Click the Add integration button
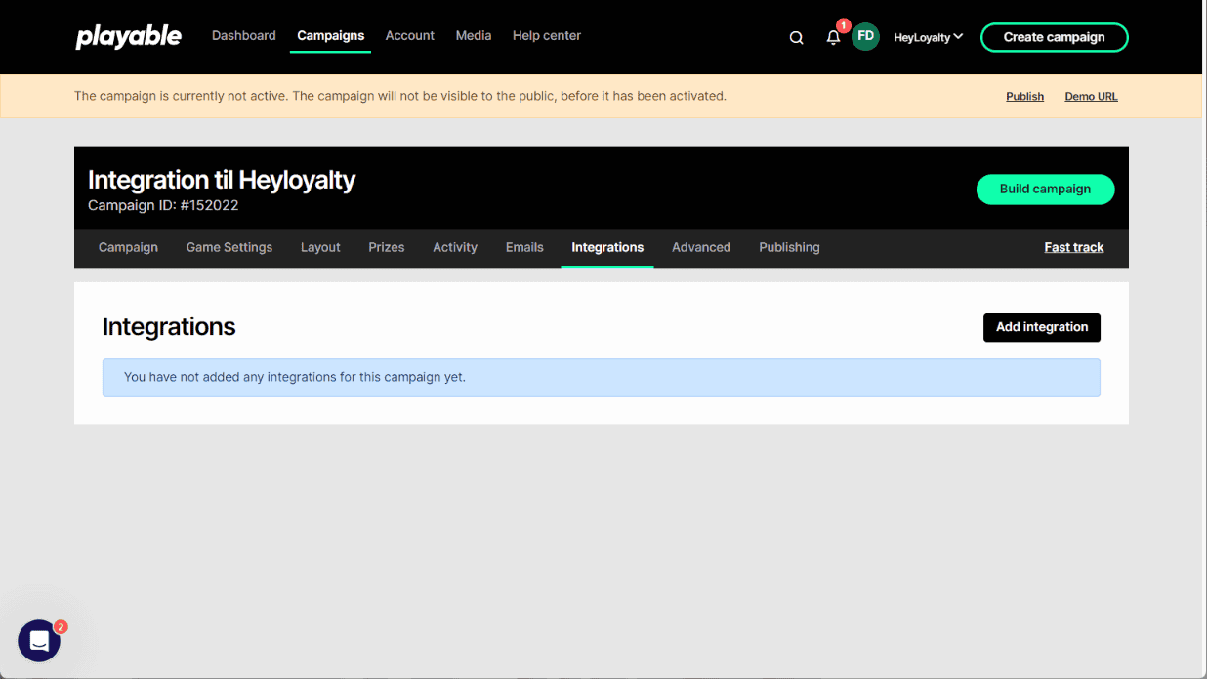The height and width of the screenshot is (679, 1207). 1041,327
